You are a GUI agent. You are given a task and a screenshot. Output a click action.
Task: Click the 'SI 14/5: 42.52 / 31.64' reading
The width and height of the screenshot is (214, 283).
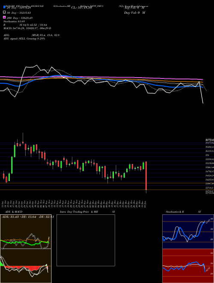[x=33, y=25]
